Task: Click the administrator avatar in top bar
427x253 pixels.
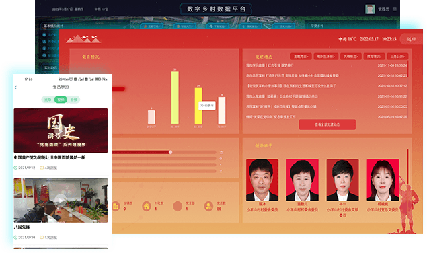Action: click(x=370, y=9)
